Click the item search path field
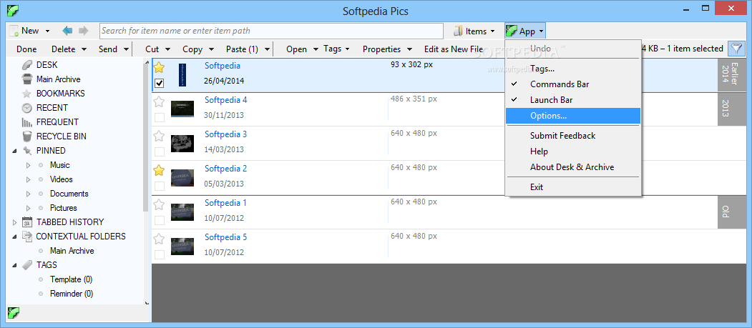Viewport: 752px width, 328px height. pyautogui.click(x=271, y=31)
